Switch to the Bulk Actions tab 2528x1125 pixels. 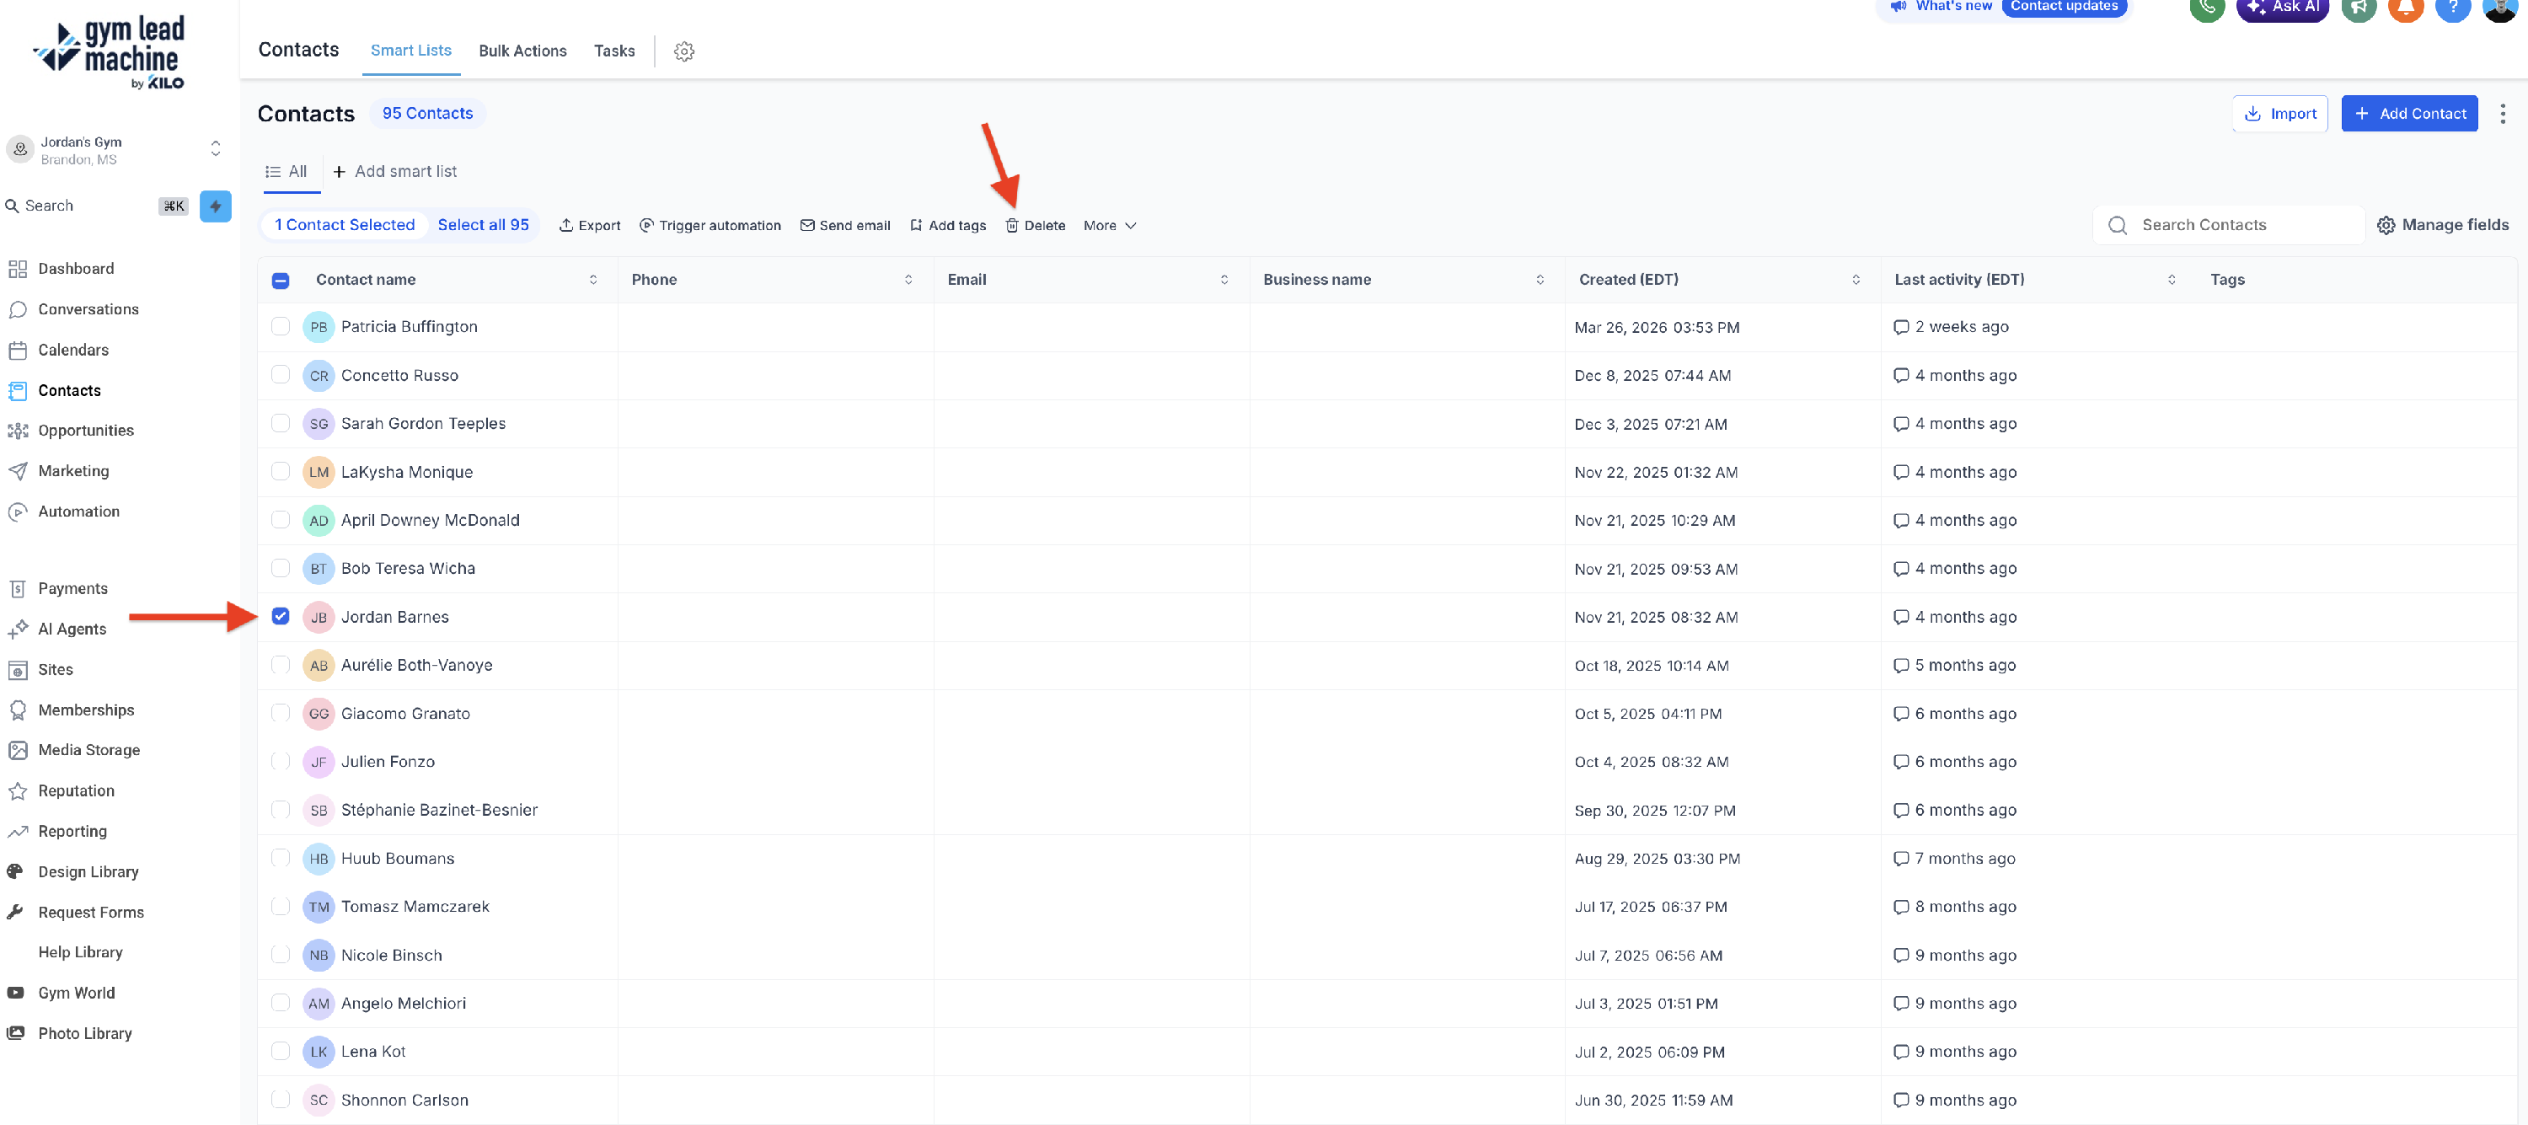(522, 51)
